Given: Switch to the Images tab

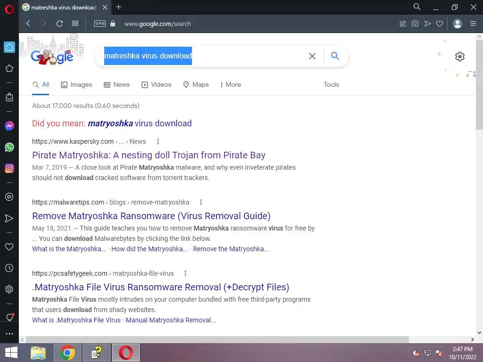Looking at the screenshot, I should click(76, 85).
